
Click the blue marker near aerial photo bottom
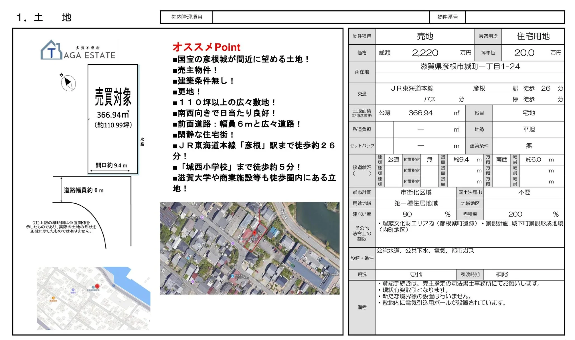232,276
